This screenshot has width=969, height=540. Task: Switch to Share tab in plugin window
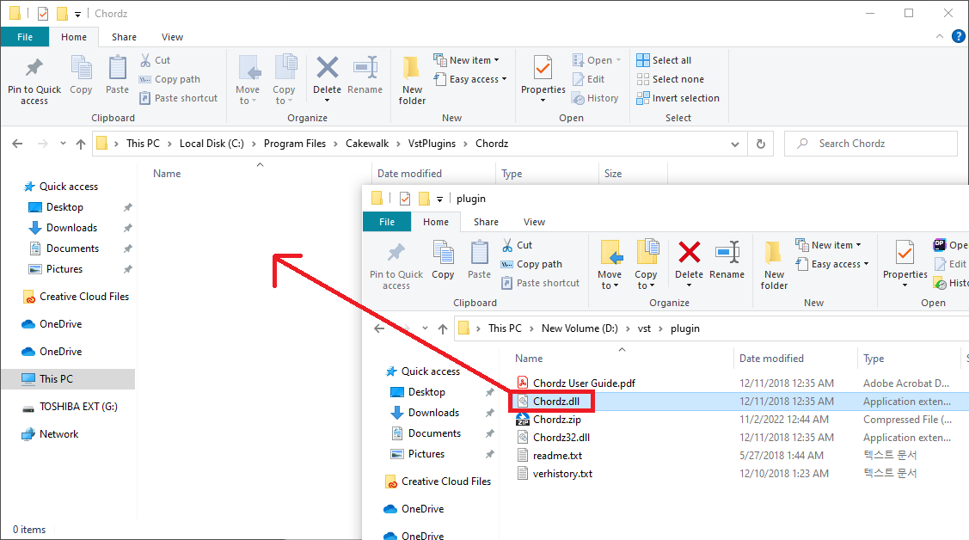pyautogui.click(x=486, y=222)
